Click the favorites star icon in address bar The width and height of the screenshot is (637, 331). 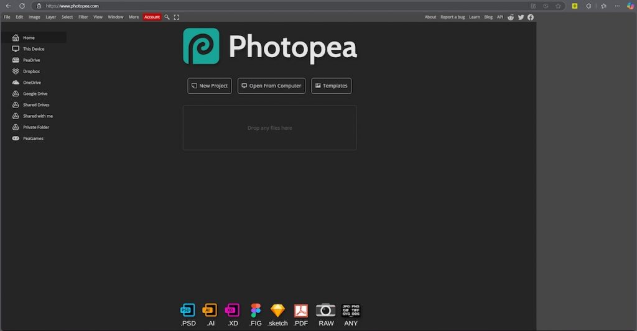click(558, 6)
